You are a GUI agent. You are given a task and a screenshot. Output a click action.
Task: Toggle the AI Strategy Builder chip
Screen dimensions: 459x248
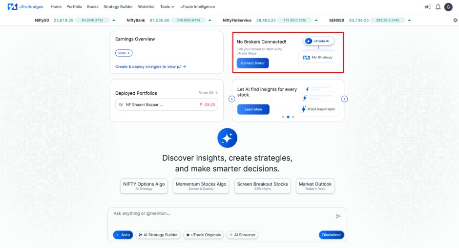(x=158, y=235)
